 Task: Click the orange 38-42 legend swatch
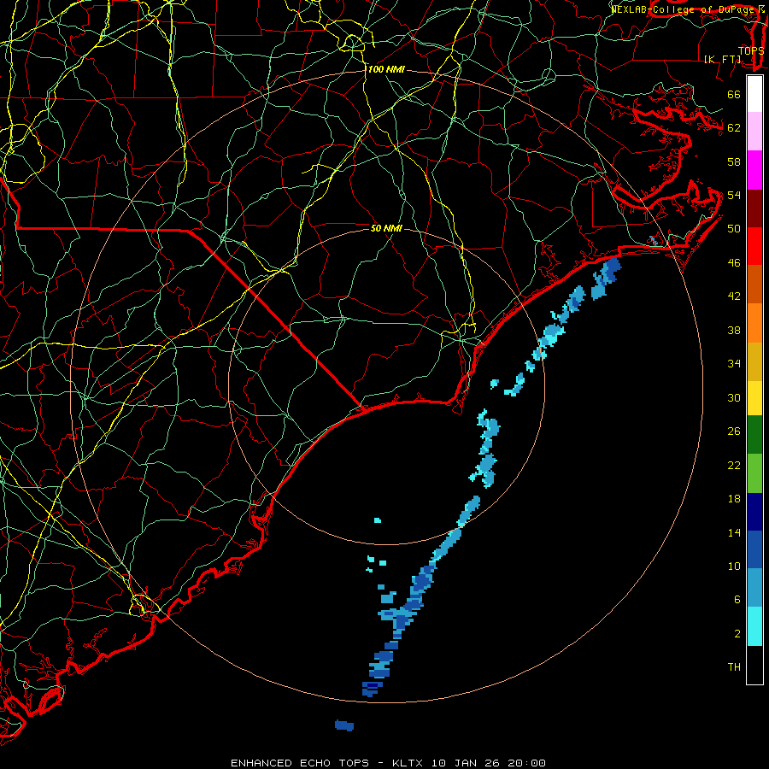pos(754,323)
